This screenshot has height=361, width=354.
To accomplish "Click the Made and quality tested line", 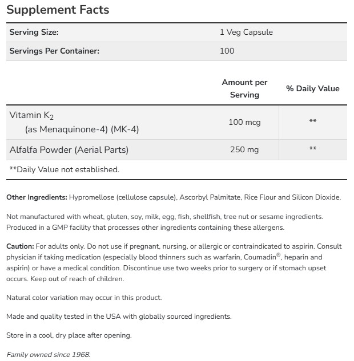I will [x=119, y=317].
